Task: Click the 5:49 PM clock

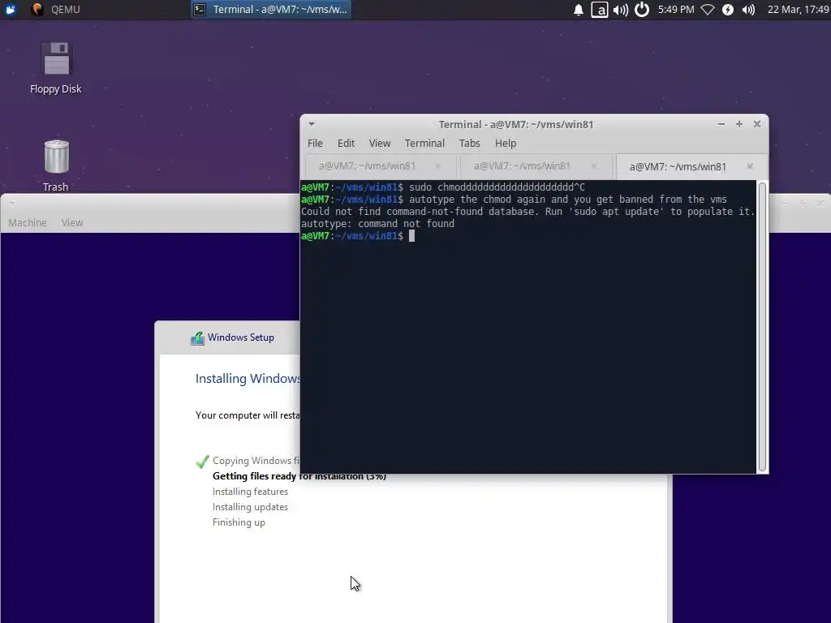Action: point(676,10)
